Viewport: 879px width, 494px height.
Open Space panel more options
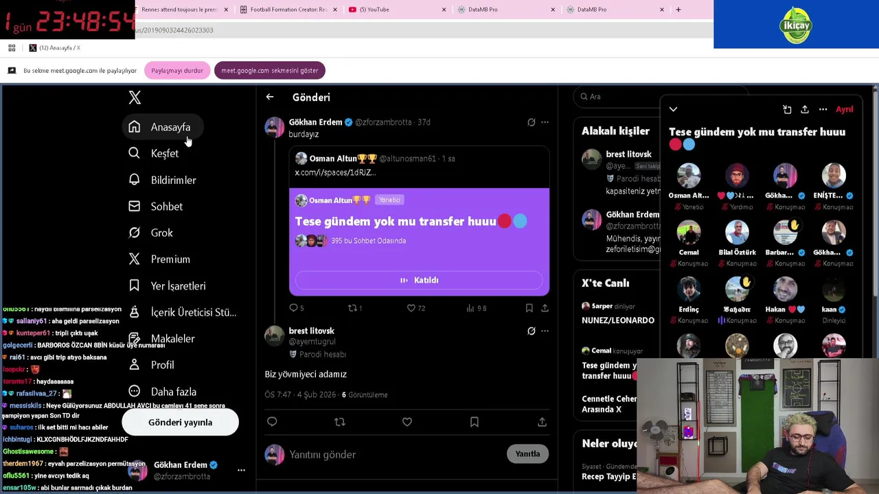coord(823,109)
